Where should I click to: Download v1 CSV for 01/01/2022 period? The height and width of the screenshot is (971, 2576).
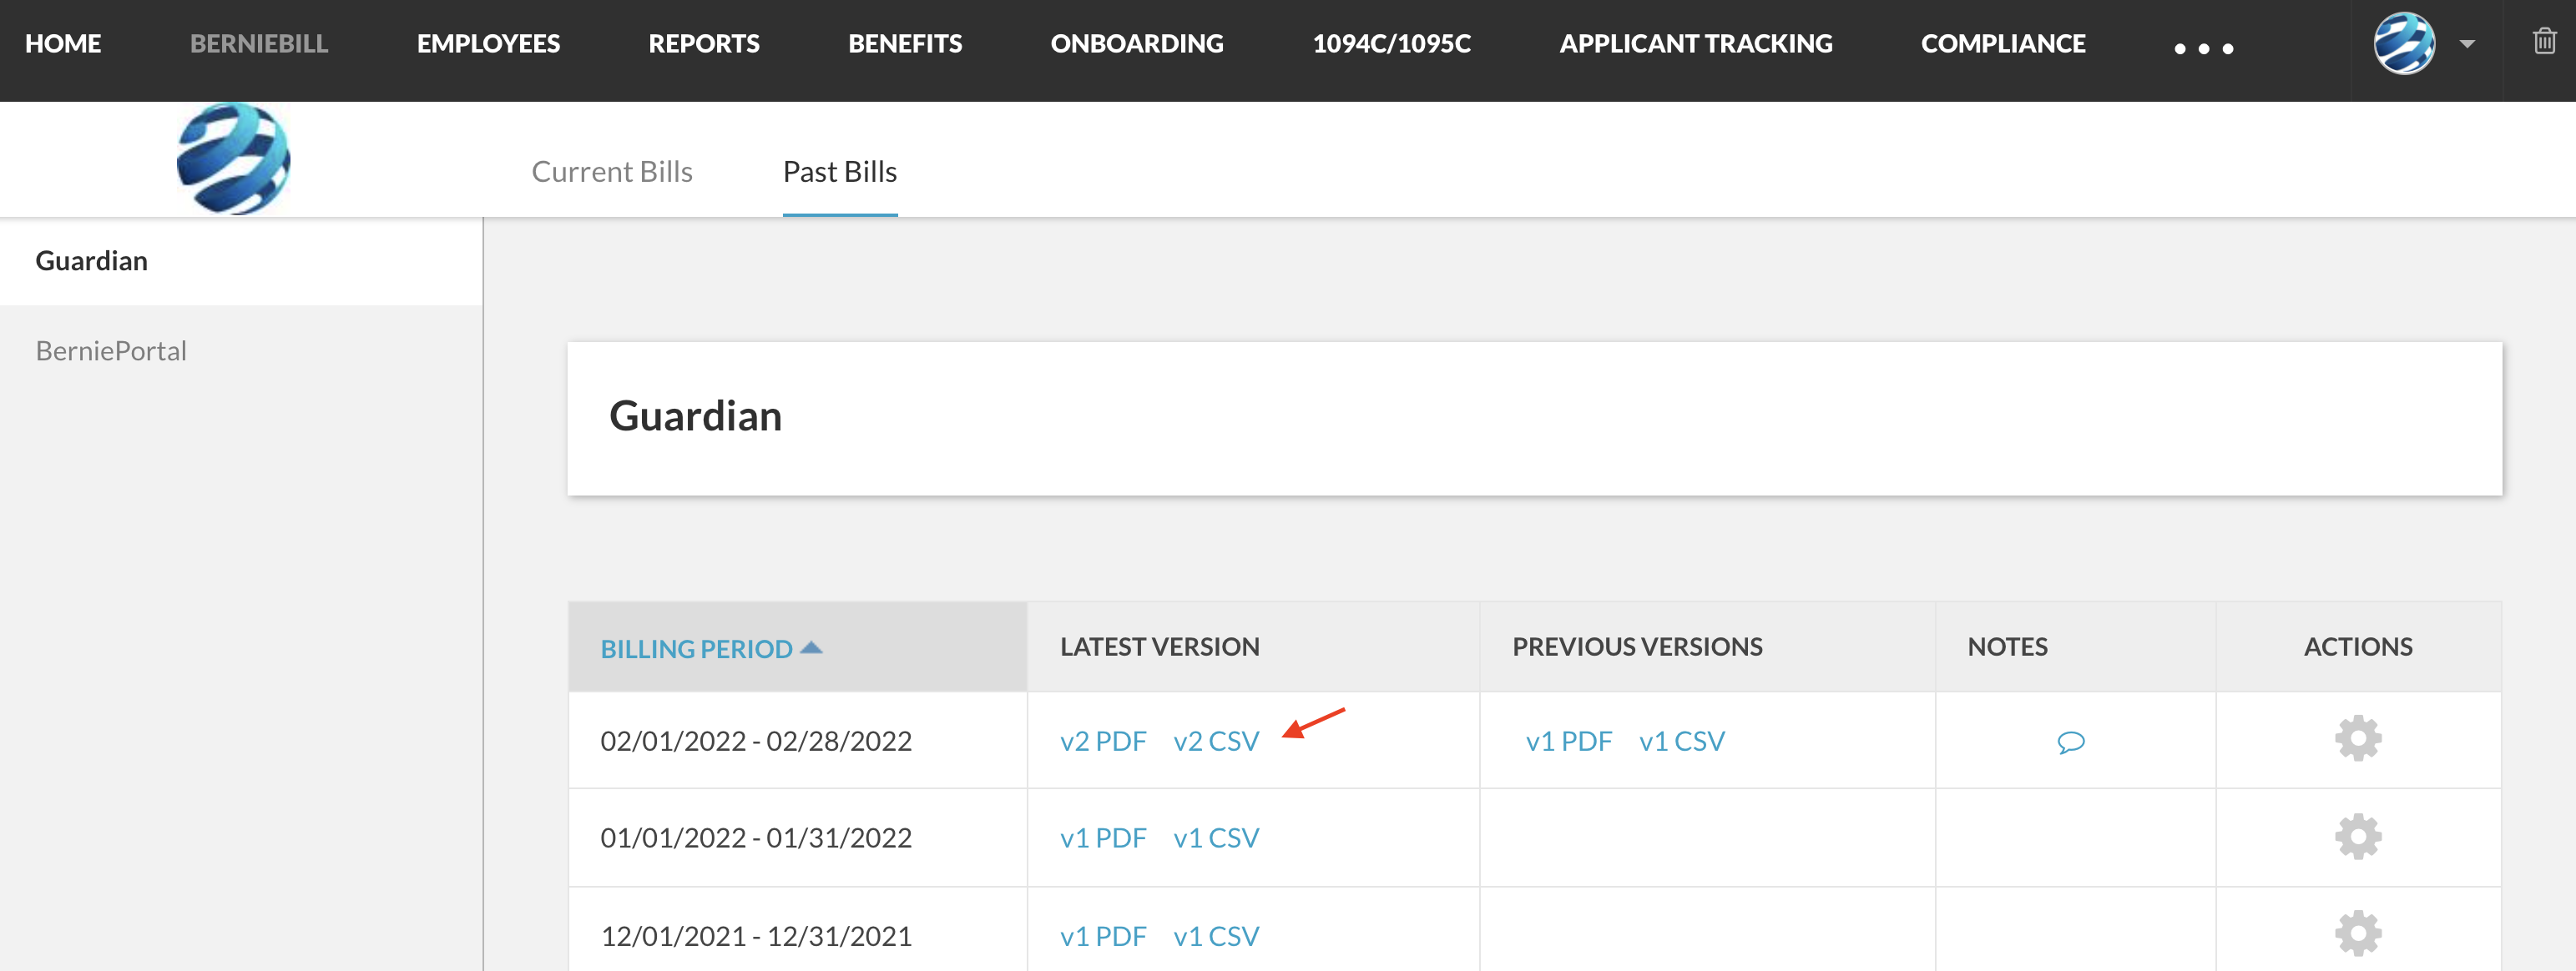tap(1216, 838)
